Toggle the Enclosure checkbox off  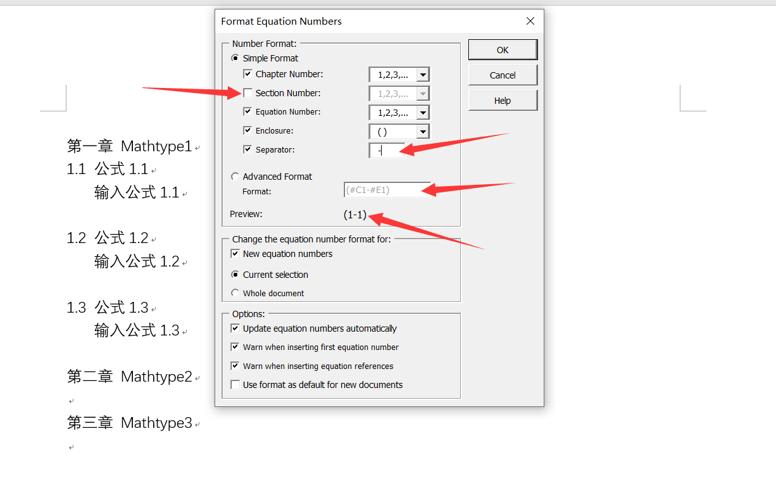(247, 131)
